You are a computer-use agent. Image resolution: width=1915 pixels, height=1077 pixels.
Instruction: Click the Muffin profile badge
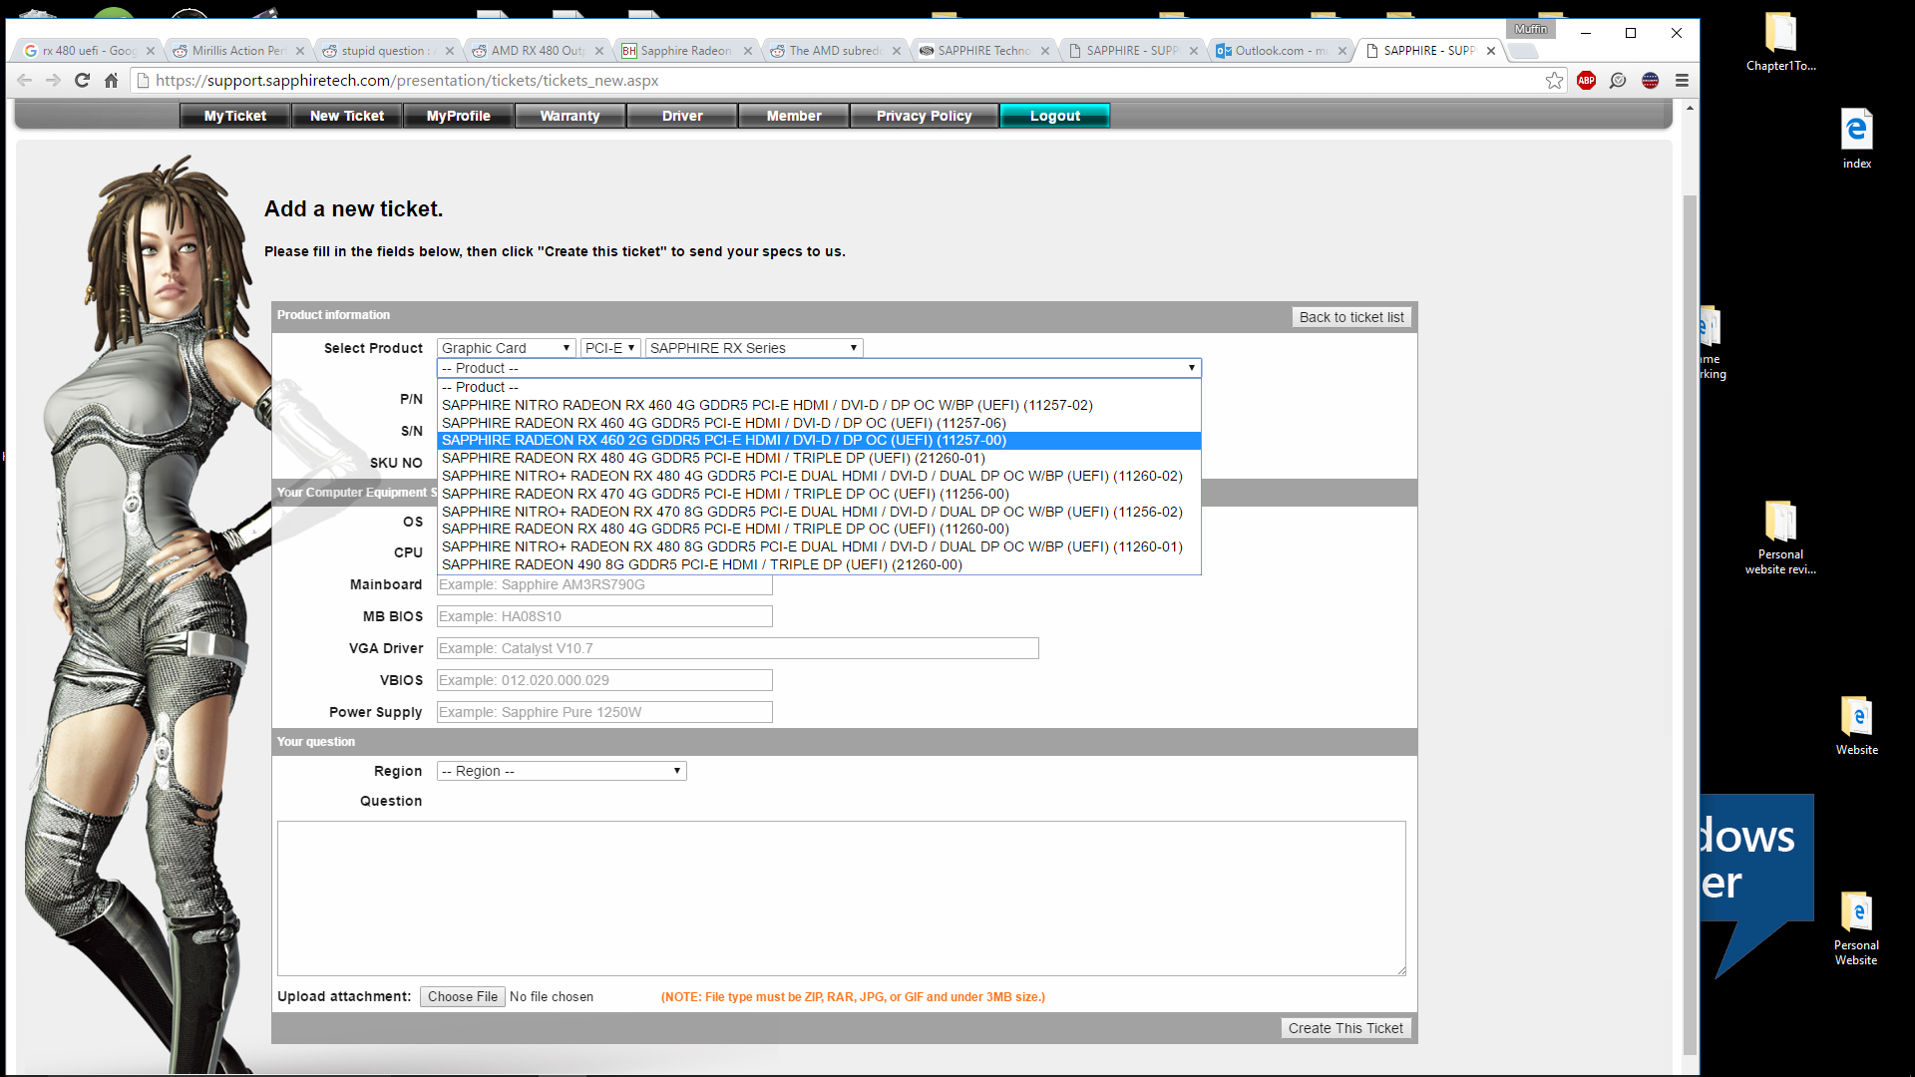1530,29
